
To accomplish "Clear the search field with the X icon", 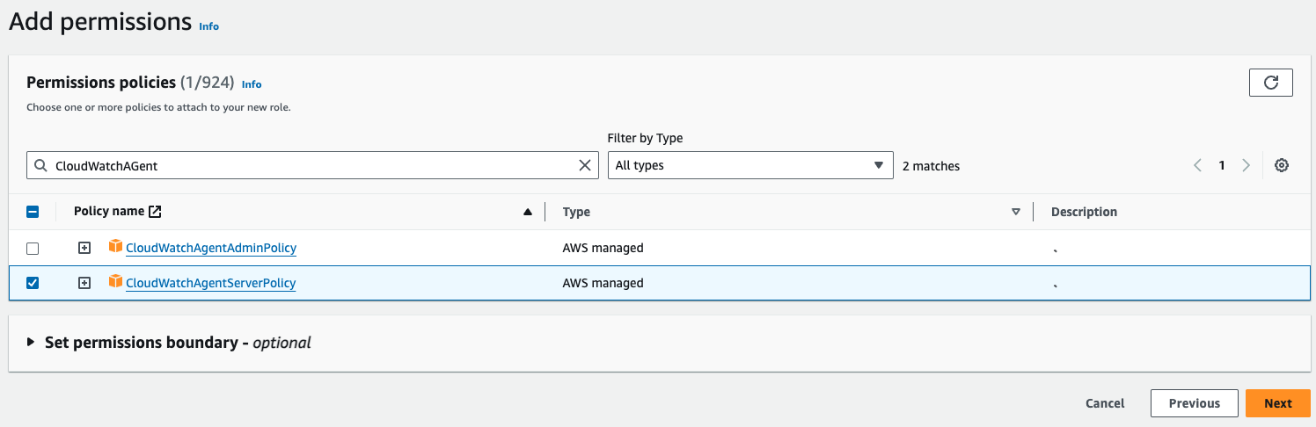I will pyautogui.click(x=585, y=165).
